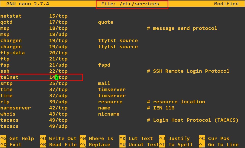Click the SSH Remote Login Protocol comment

(189, 71)
